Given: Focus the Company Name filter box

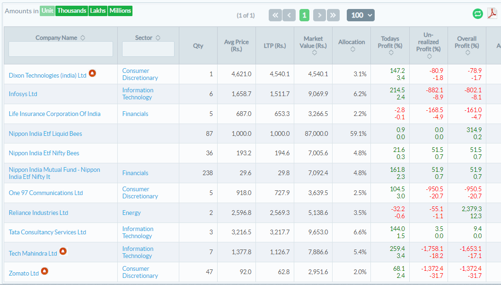Looking at the screenshot, I should [x=61, y=49].
